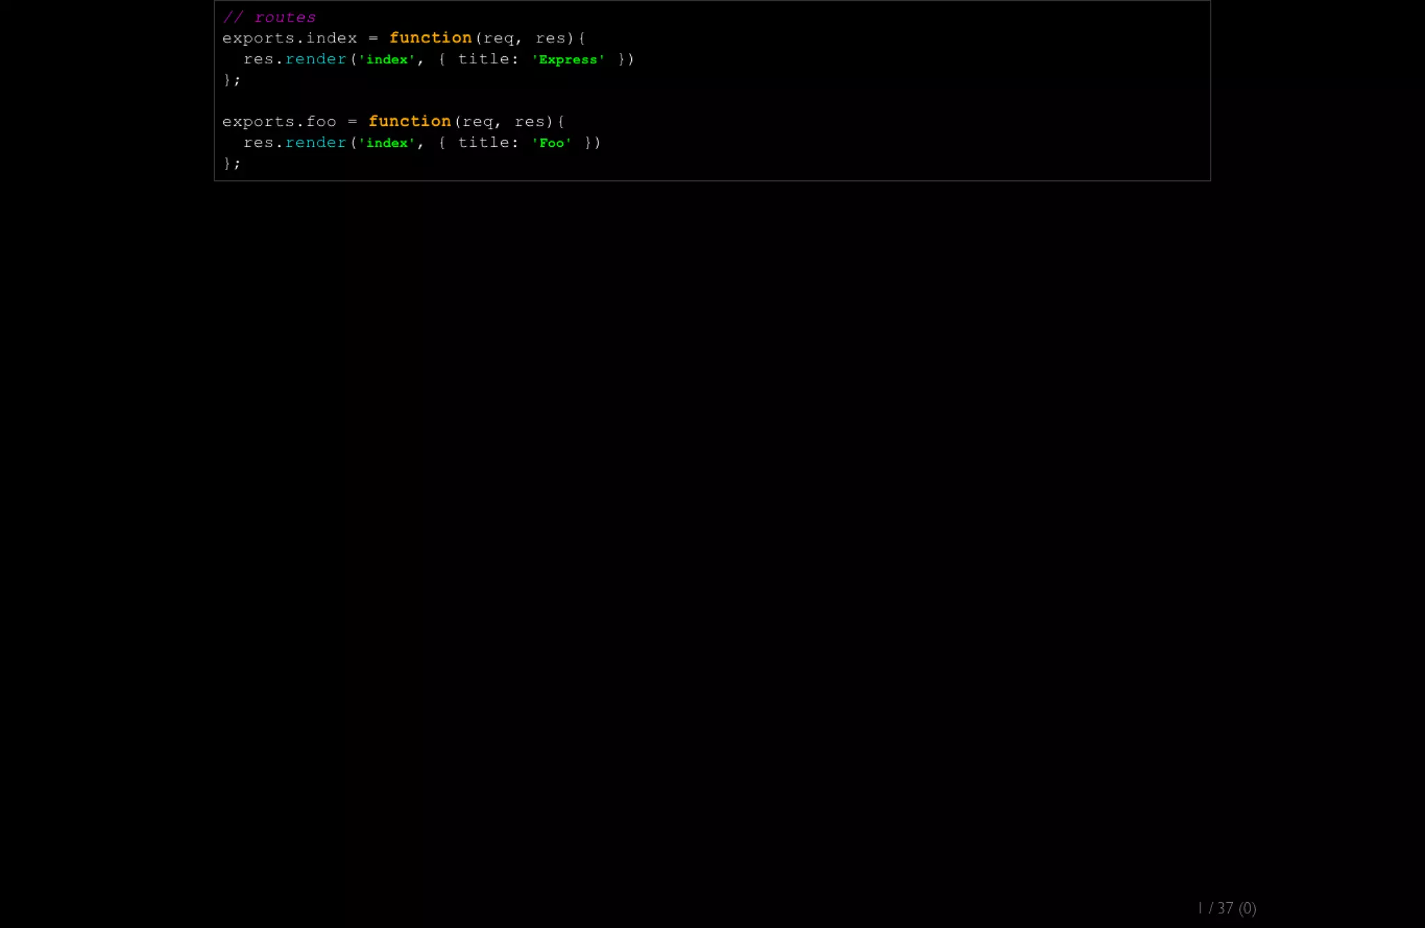Click the first orange 'function' keyword
This screenshot has height=928, width=1425.
pyautogui.click(x=430, y=38)
